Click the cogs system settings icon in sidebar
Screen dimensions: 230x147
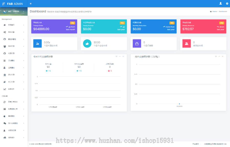[5, 32]
